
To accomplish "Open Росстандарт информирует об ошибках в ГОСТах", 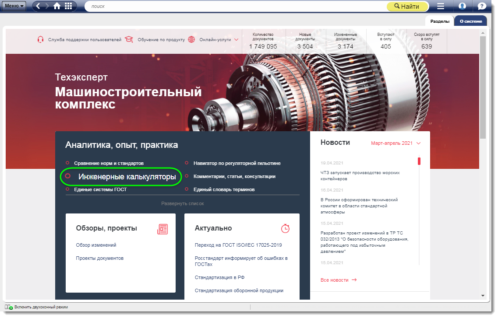I will click(x=241, y=261).
